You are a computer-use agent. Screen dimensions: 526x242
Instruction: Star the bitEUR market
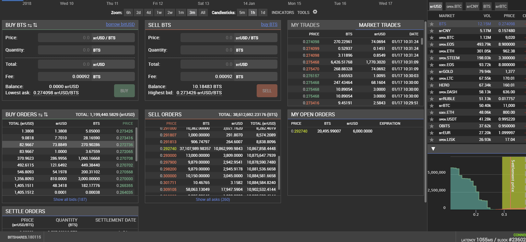(x=432, y=133)
